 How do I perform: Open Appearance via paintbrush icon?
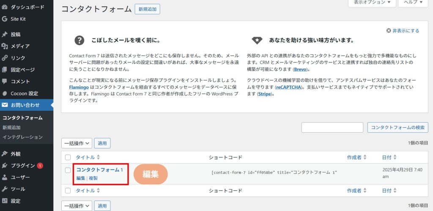pyautogui.click(x=5, y=153)
